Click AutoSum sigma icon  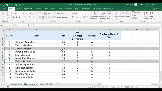[133, 12]
